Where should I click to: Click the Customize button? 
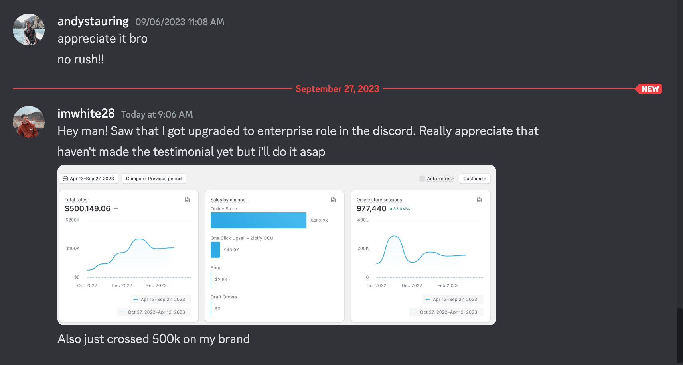474,179
